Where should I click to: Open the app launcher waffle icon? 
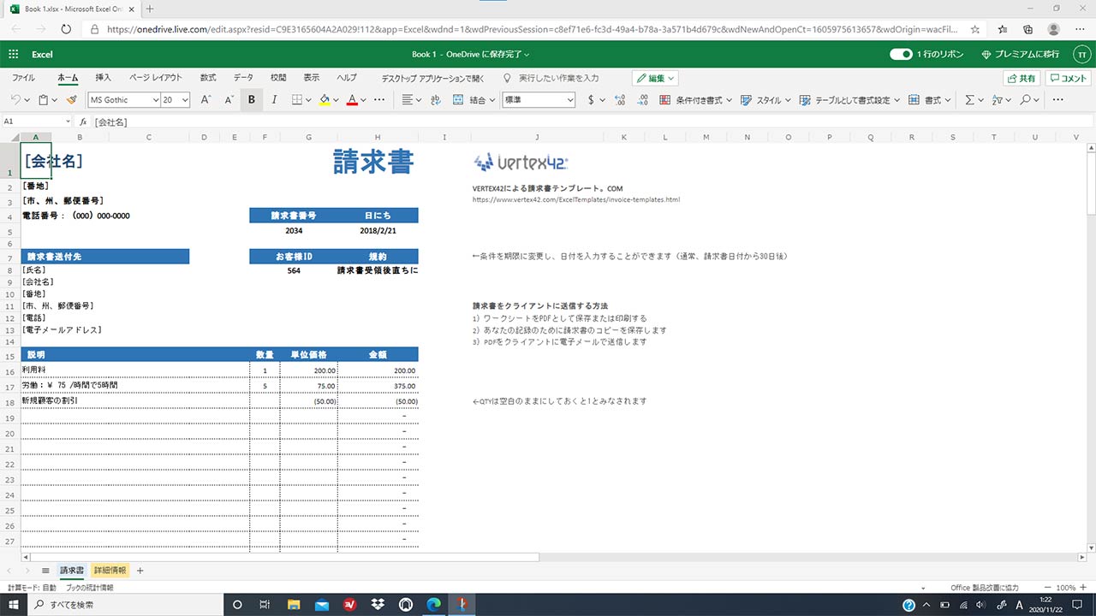14,54
